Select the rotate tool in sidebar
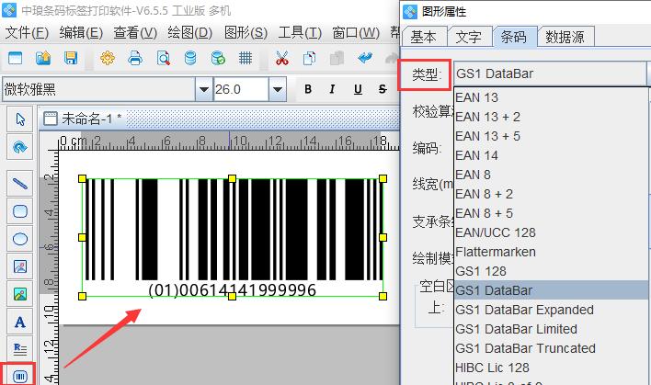 coord(20,147)
